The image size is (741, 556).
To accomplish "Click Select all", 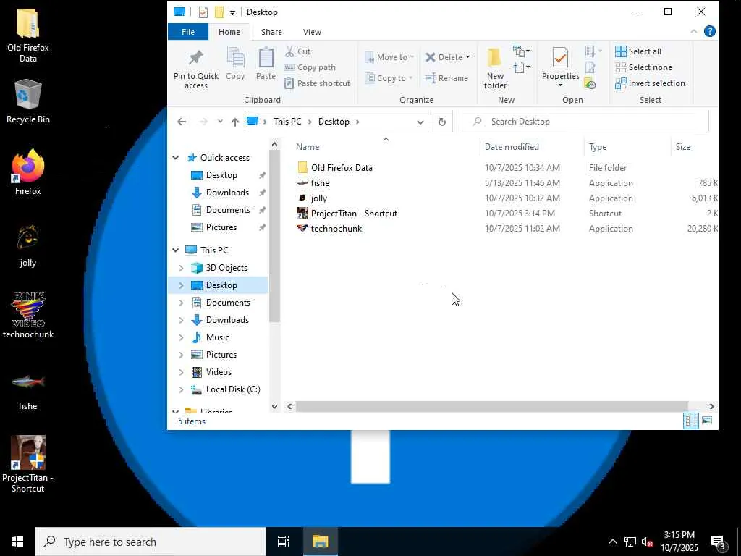I will click(x=638, y=51).
